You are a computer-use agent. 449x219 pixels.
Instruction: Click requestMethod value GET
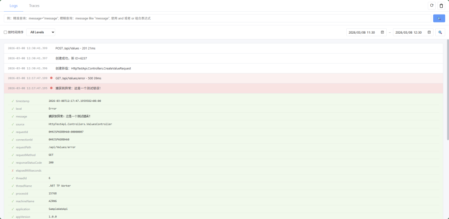click(51, 155)
